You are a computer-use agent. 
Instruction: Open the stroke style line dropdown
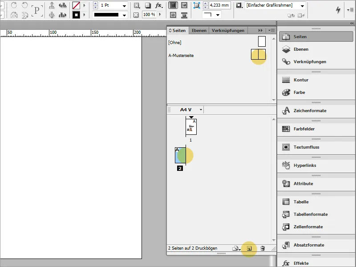(x=125, y=15)
